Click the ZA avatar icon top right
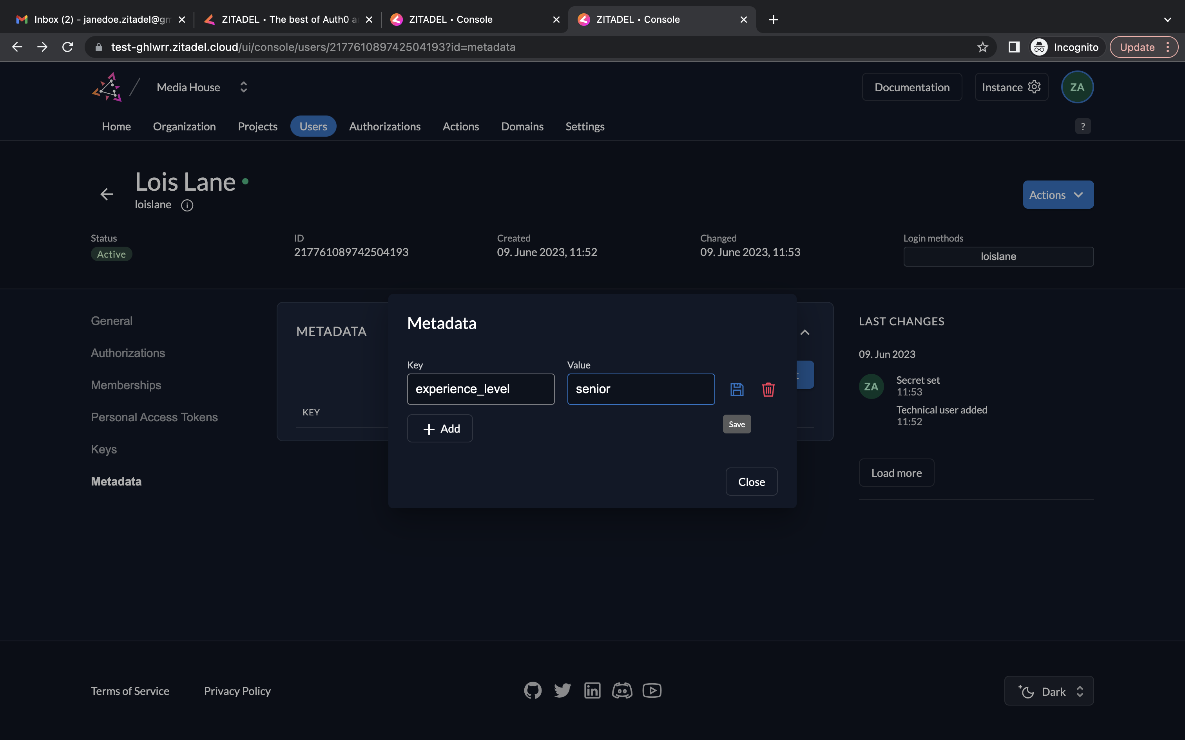The height and width of the screenshot is (740, 1185). click(x=1078, y=87)
